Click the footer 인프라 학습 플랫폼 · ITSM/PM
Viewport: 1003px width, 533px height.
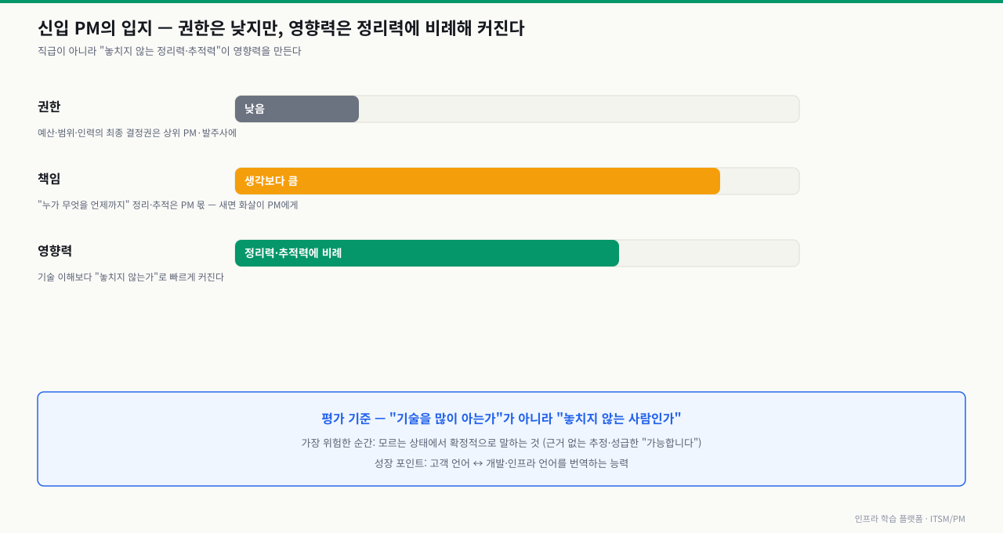[x=910, y=519]
